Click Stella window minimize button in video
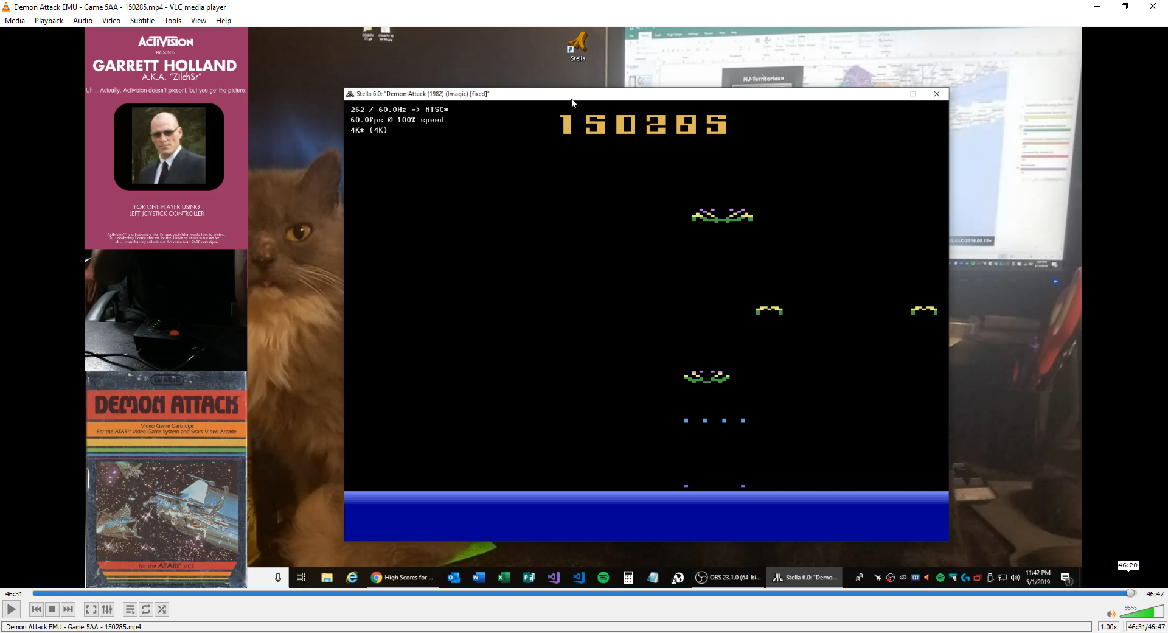This screenshot has height=633, width=1168. point(889,94)
